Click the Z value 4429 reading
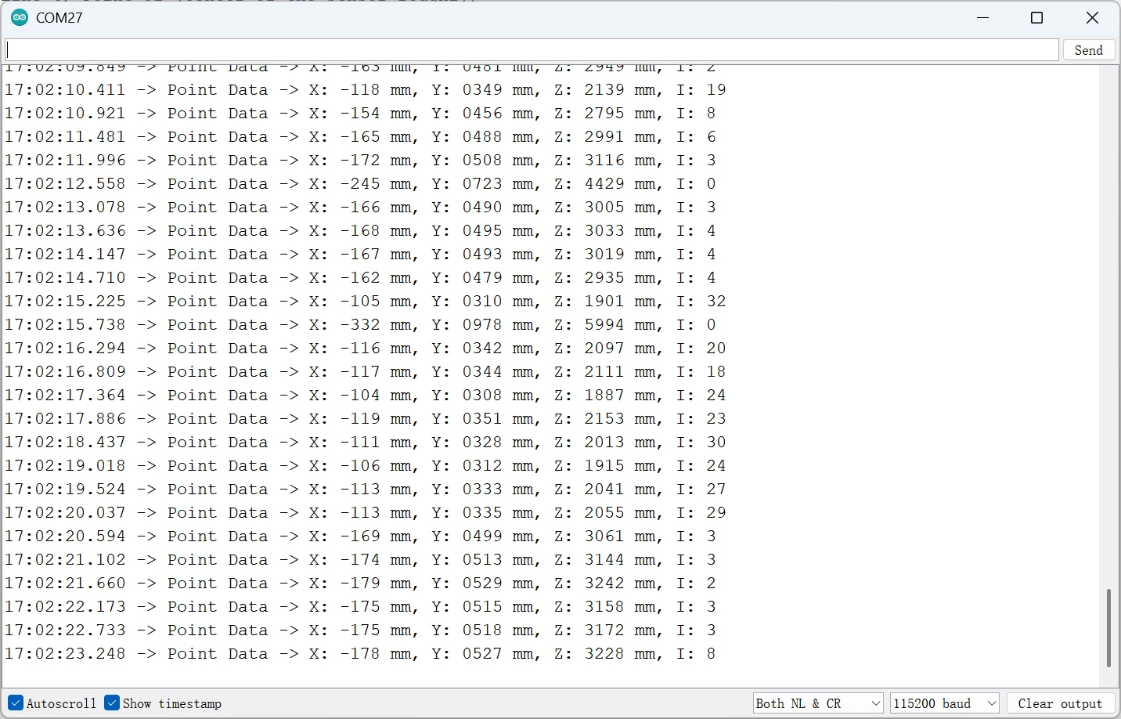 pyautogui.click(x=604, y=184)
